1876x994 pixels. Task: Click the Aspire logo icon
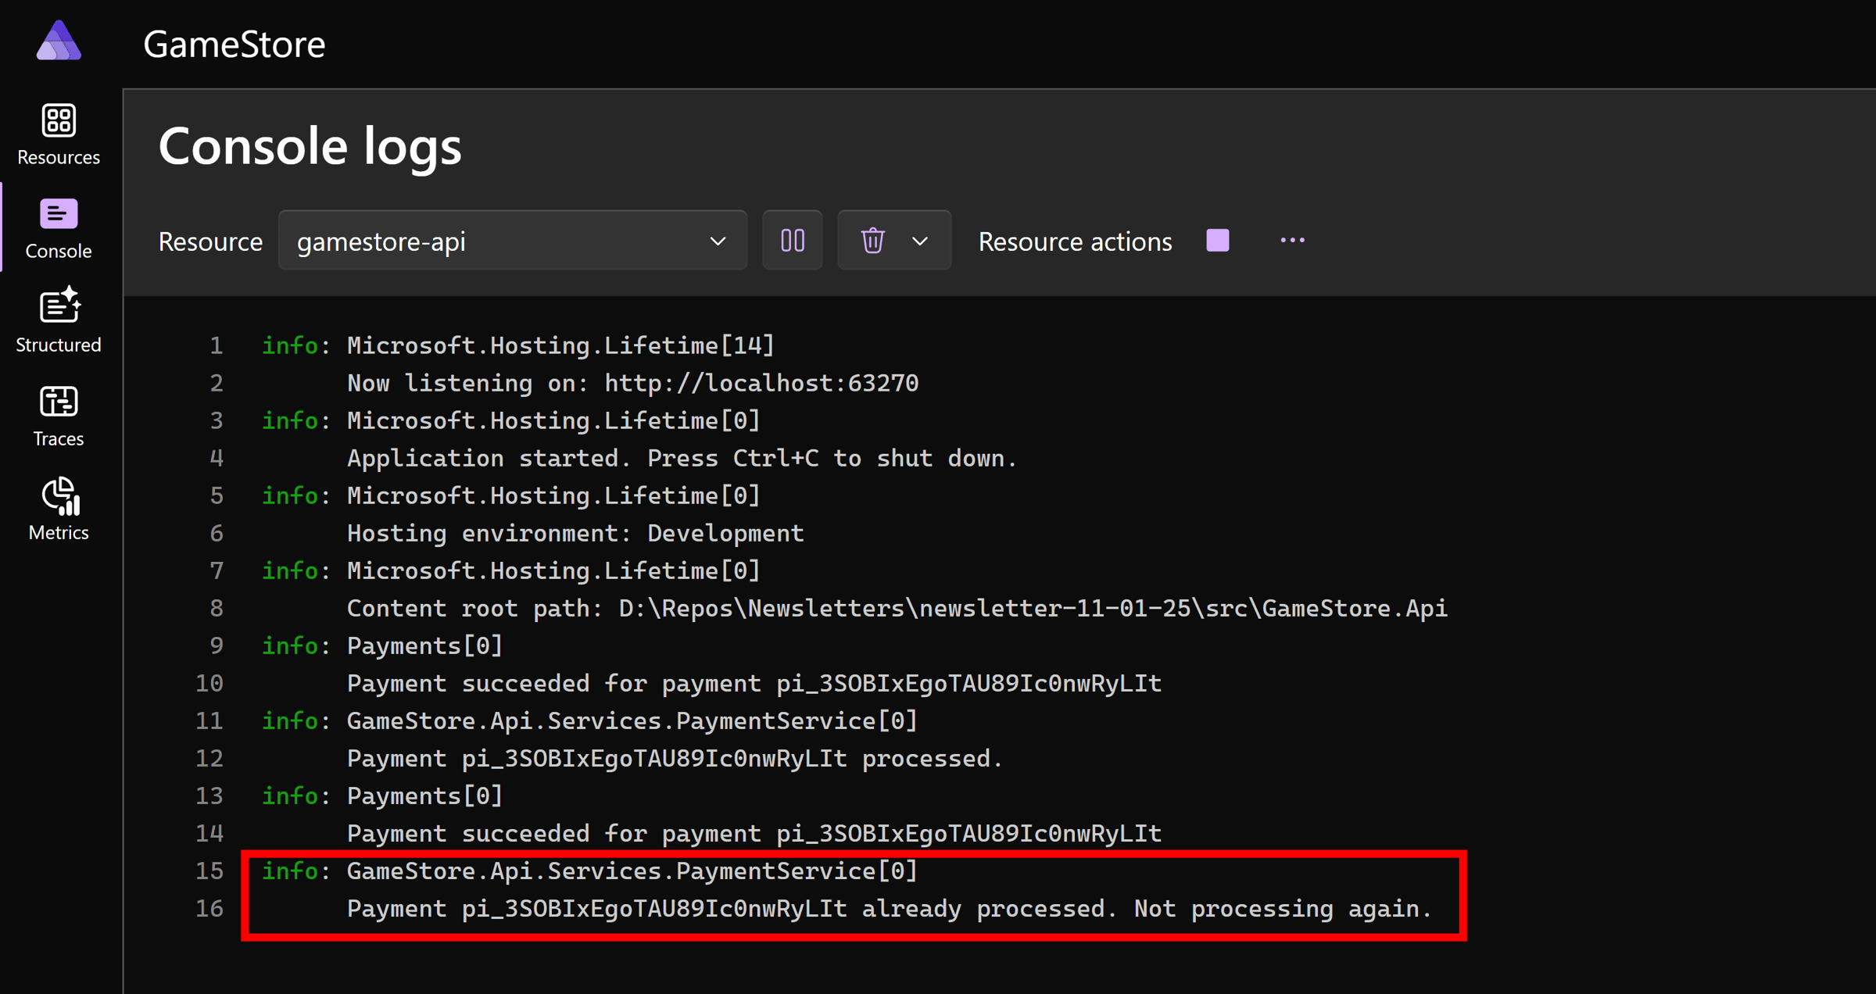(x=59, y=41)
